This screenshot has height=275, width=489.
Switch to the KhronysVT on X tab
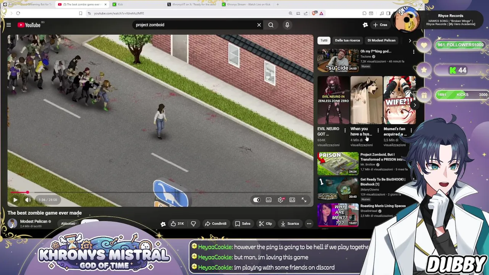(x=192, y=4)
